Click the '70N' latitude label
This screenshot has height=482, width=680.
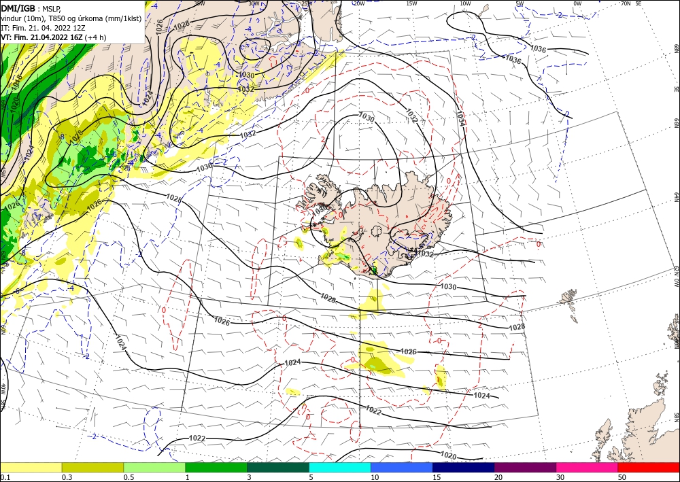click(626, 3)
